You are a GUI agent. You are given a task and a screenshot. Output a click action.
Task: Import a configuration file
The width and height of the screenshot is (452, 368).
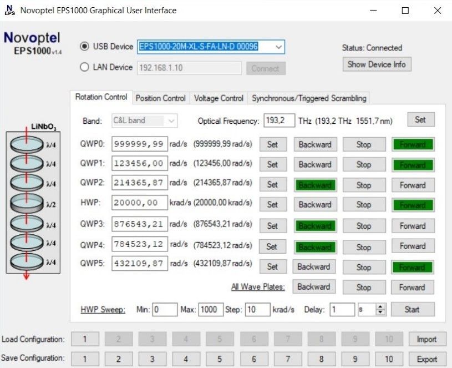click(x=427, y=339)
